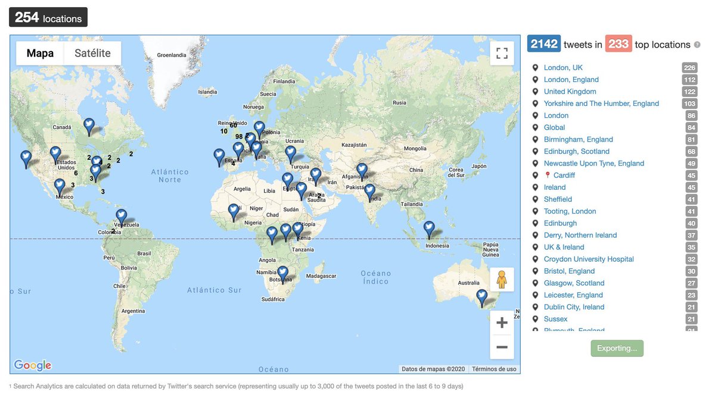
Task: Click the Twitter marker west of España in the Atlantic
Action: (x=219, y=157)
